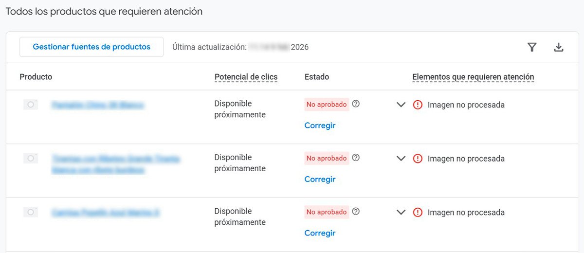Expand third row's attention details chevron
584x253 pixels.
click(x=401, y=213)
